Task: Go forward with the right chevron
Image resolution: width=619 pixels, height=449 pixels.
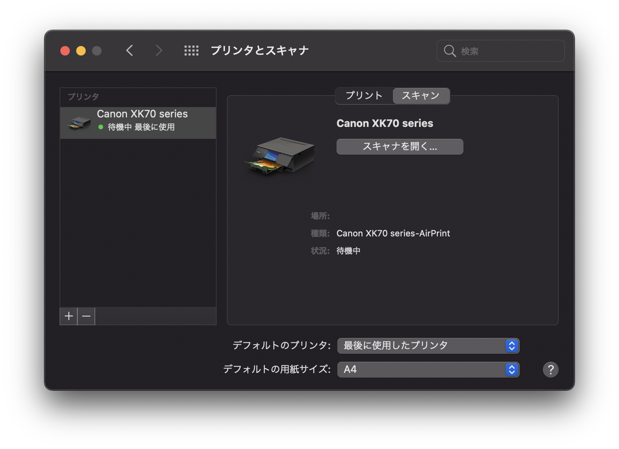Action: 159,50
